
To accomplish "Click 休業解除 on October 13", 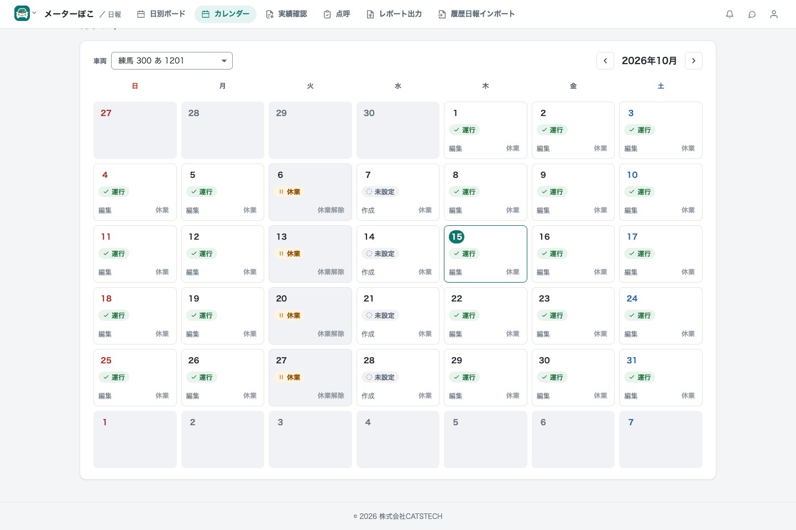I will click(x=331, y=272).
